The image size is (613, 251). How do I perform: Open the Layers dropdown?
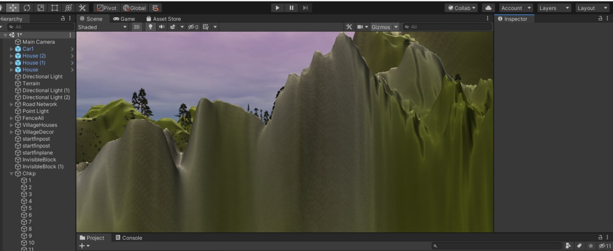point(554,8)
